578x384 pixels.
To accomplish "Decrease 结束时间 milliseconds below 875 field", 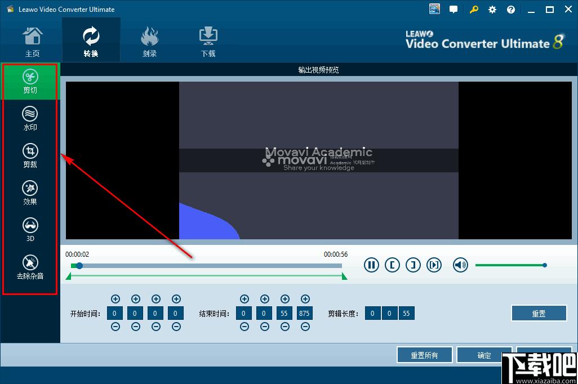I will click(x=305, y=327).
